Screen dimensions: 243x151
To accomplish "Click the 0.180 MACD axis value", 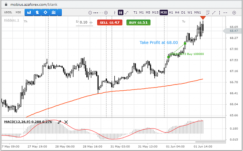I will tap(234, 128).
